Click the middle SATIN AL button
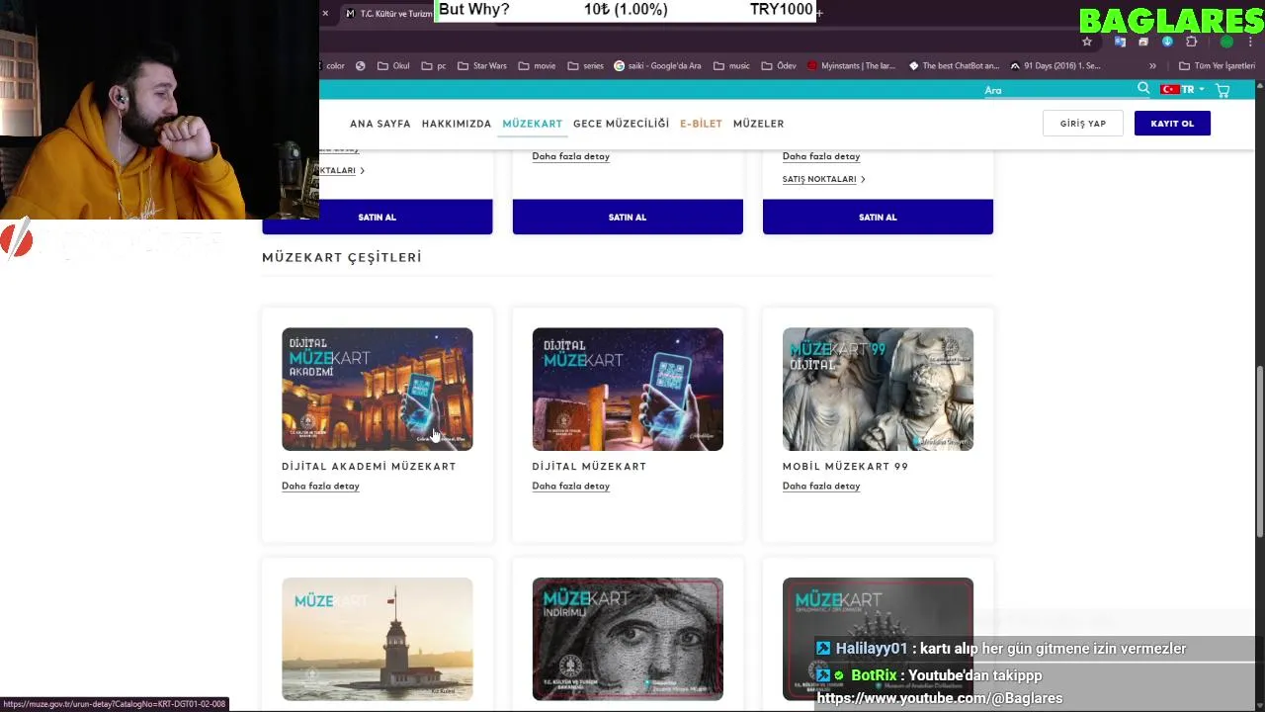The width and height of the screenshot is (1265, 712). point(628,217)
